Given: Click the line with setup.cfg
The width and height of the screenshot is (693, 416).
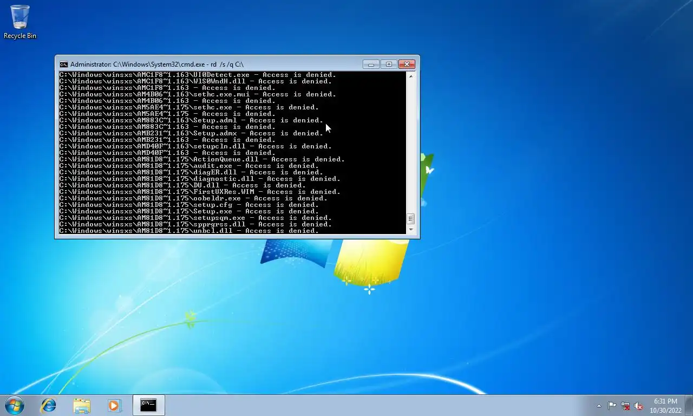Looking at the screenshot, I should (189, 205).
